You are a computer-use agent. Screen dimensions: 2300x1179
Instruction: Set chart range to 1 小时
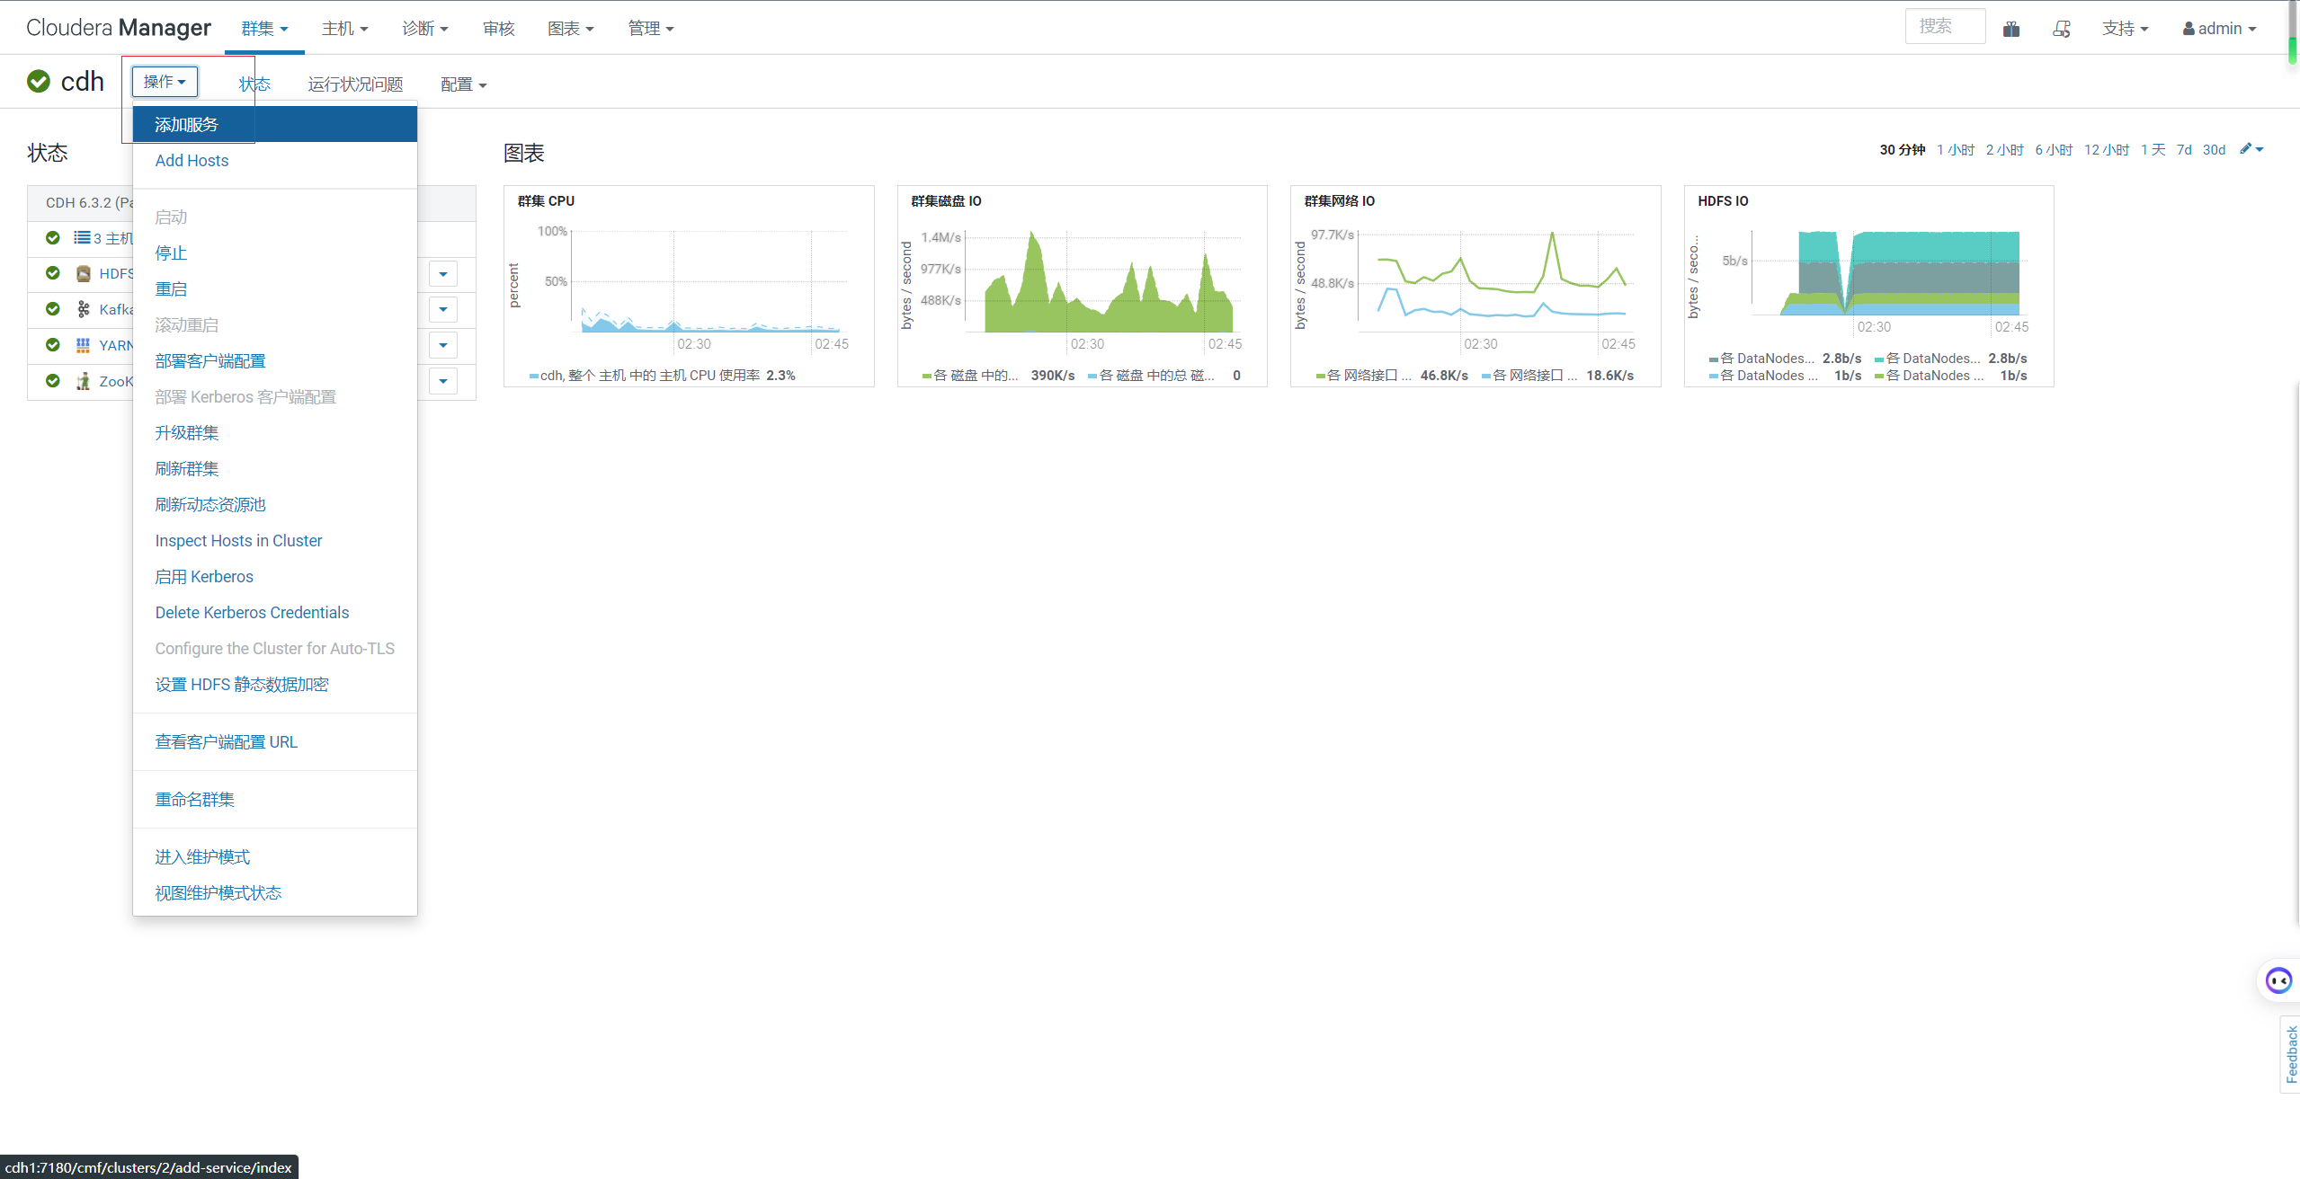(x=1956, y=150)
